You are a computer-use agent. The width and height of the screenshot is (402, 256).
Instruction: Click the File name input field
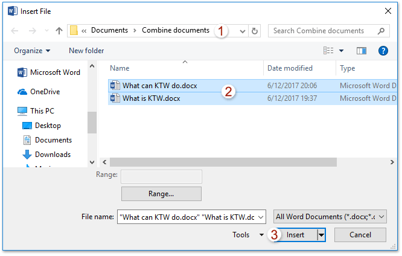tap(190, 217)
